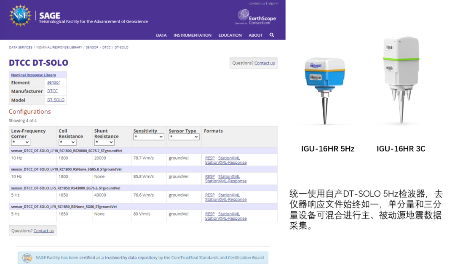Go to DATA SERVICES breadcrumb
Image resolution: width=455 pixels, height=264 pixels.
pyautogui.click(x=21, y=47)
